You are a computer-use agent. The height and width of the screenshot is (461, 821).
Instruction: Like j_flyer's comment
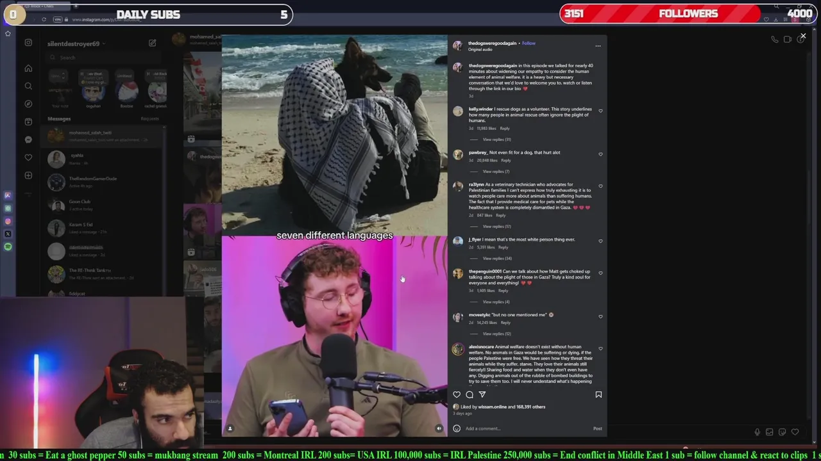click(600, 241)
